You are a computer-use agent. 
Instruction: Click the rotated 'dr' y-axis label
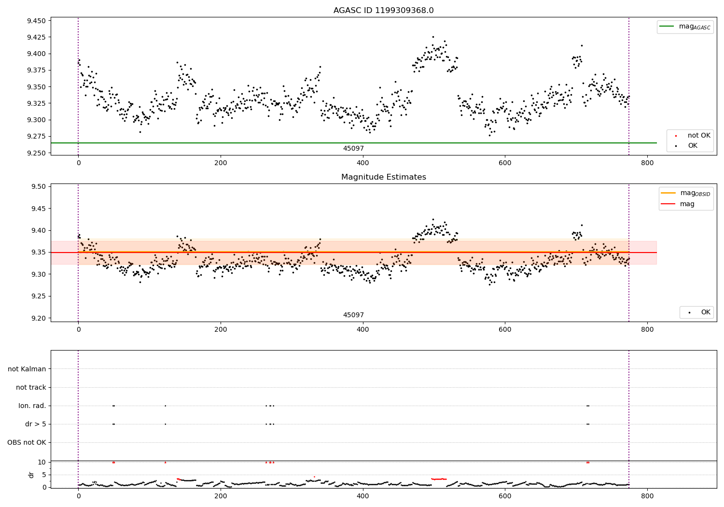(31, 475)
